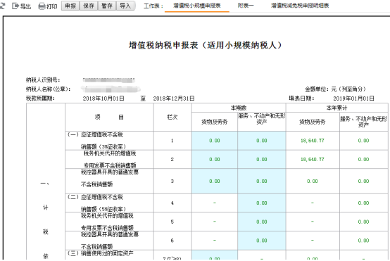This screenshot has width=390, height=261.
Task: Click the 项目 column header
Action: pyautogui.click(x=109, y=117)
